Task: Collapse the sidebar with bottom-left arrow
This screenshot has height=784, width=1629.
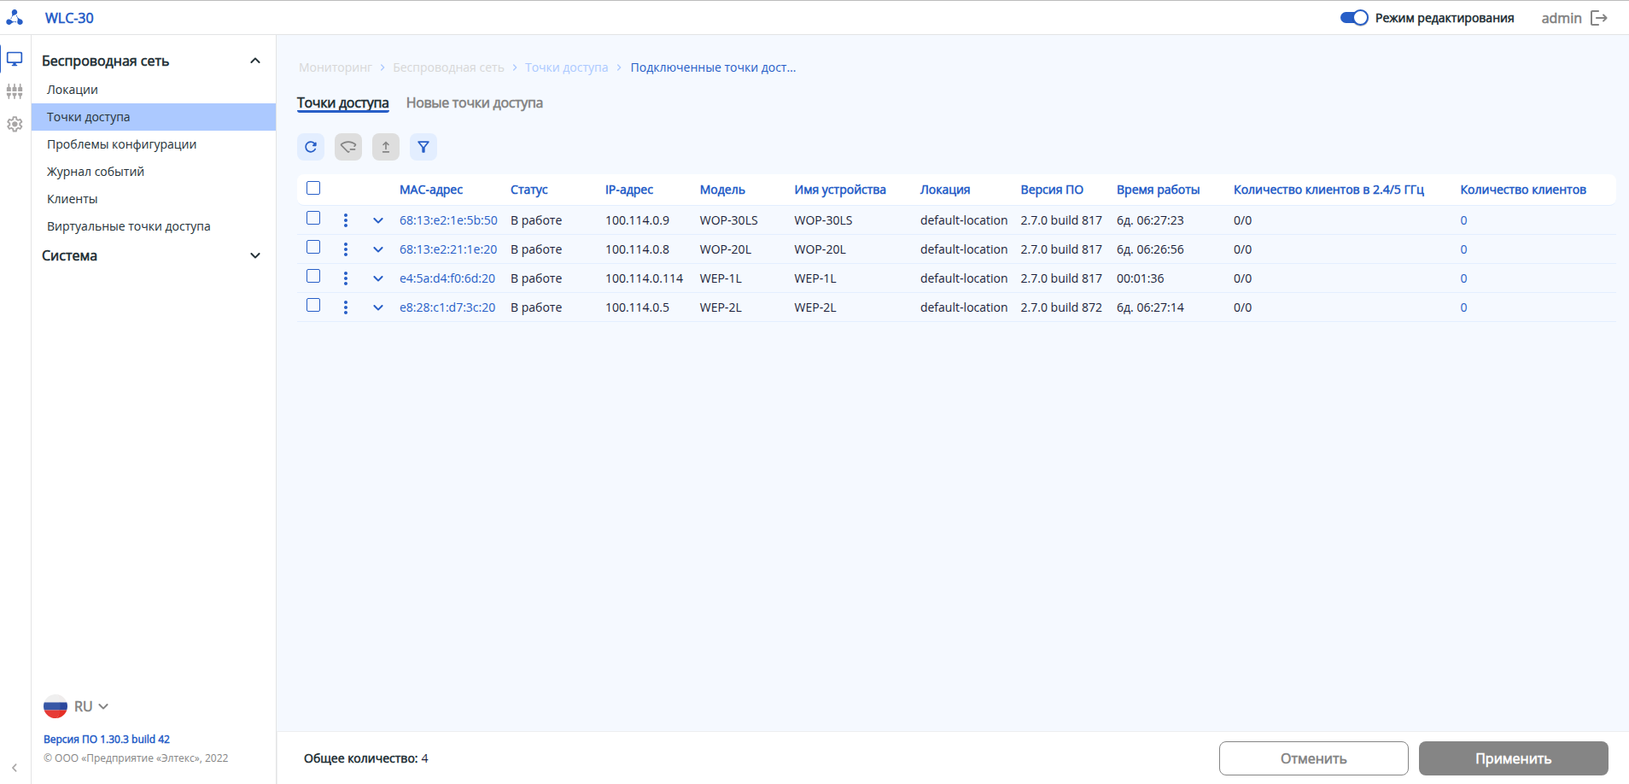Action: coord(15,768)
